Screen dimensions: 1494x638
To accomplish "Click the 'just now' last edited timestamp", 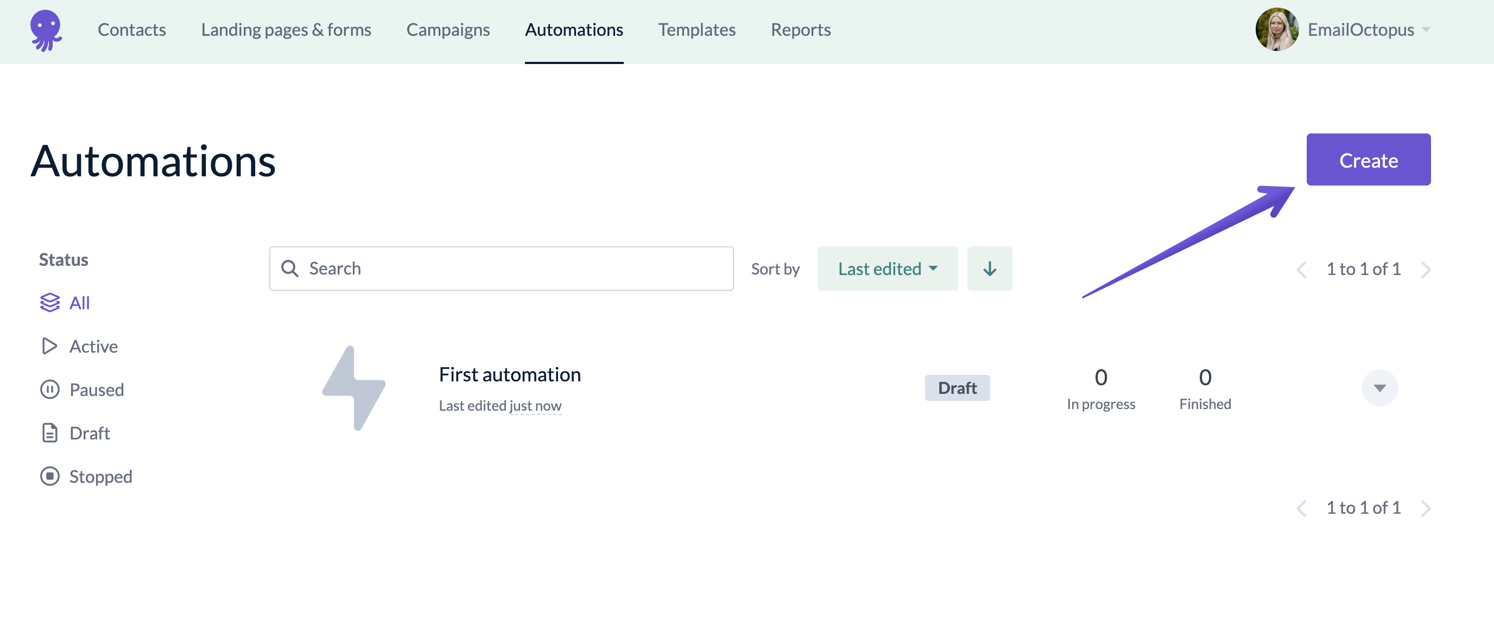I will click(535, 406).
